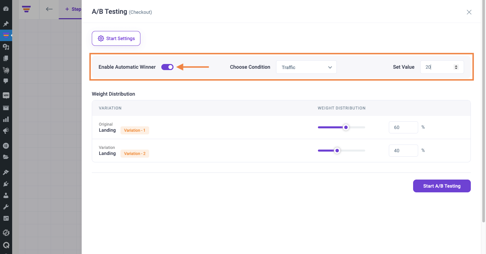Open the WordPress Dashboard sidebar icon
The width and height of the screenshot is (486, 254).
(x=6, y=8)
